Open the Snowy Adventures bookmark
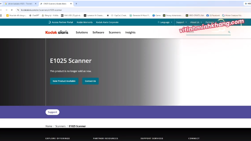This screenshot has width=251, height=141. coord(172,16)
